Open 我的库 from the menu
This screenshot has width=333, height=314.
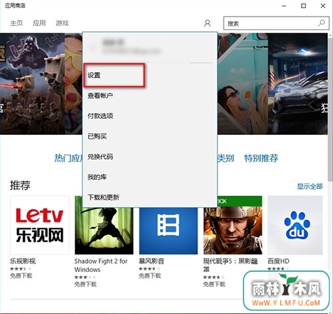pos(97,177)
